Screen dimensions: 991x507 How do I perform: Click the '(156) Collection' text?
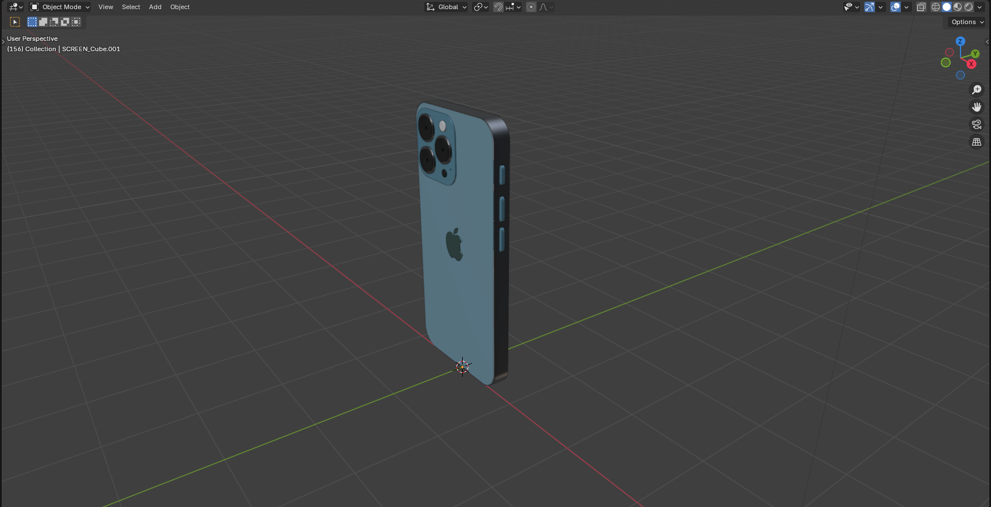pyautogui.click(x=32, y=49)
